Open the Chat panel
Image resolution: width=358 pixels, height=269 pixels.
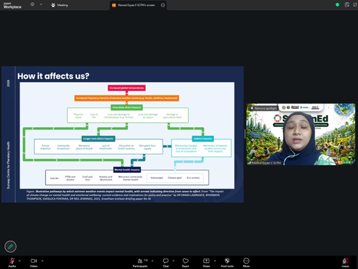[x=165, y=262]
